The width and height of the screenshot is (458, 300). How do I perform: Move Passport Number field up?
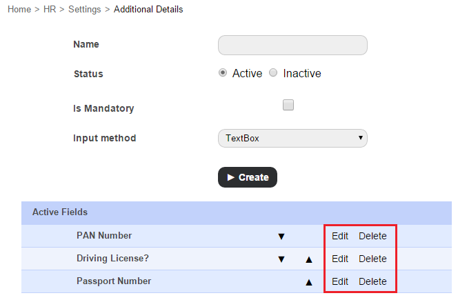pos(309,281)
